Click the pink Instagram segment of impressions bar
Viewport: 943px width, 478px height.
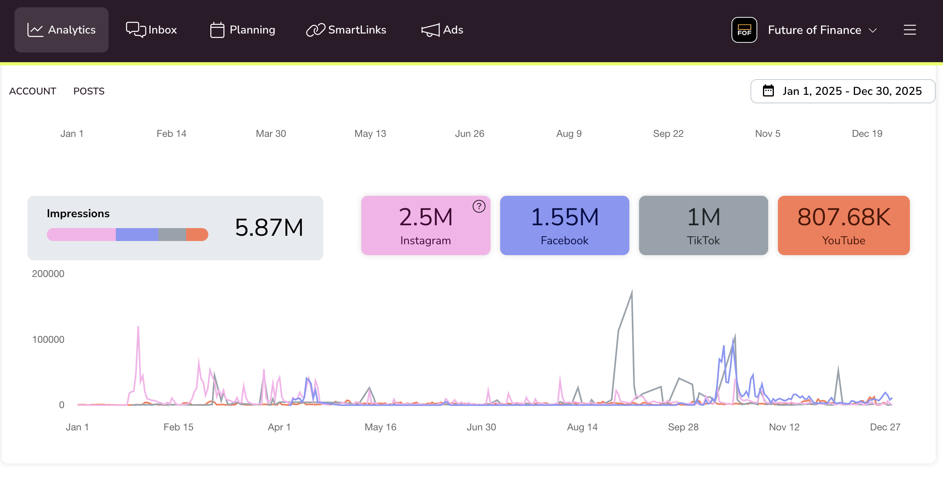click(81, 235)
